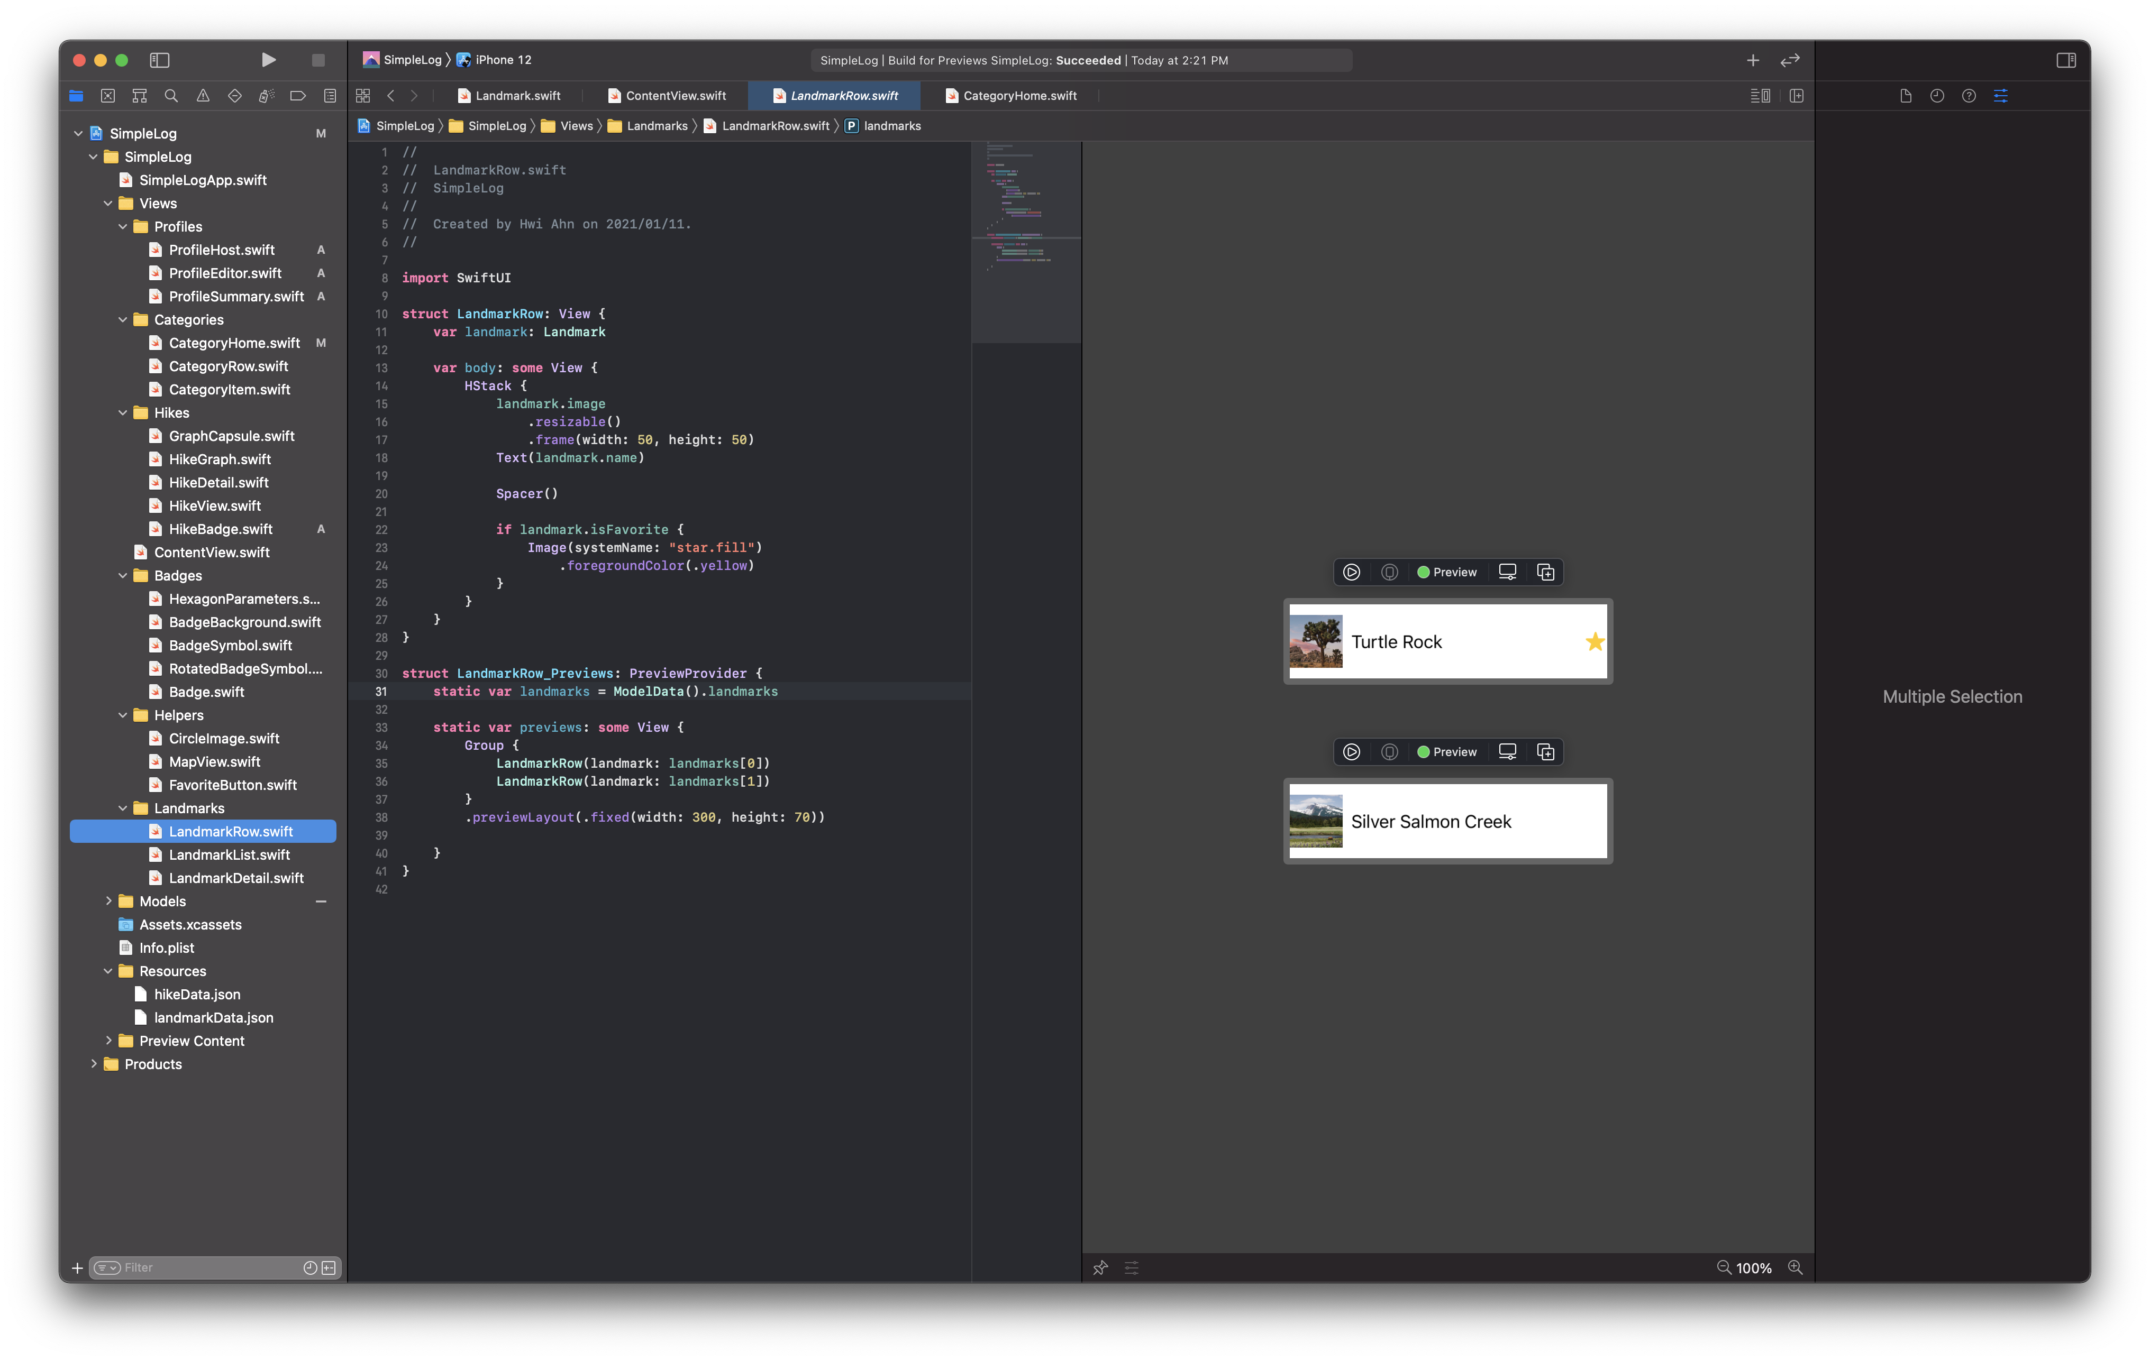Image resolution: width=2150 pixels, height=1361 pixels.
Task: Pin the preview canvas with the pin toggle
Action: click(1100, 1267)
